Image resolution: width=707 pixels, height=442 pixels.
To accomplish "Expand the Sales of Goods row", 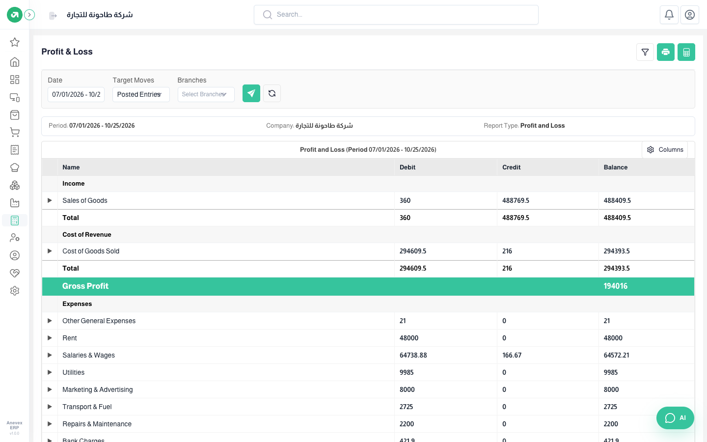I will [50, 200].
